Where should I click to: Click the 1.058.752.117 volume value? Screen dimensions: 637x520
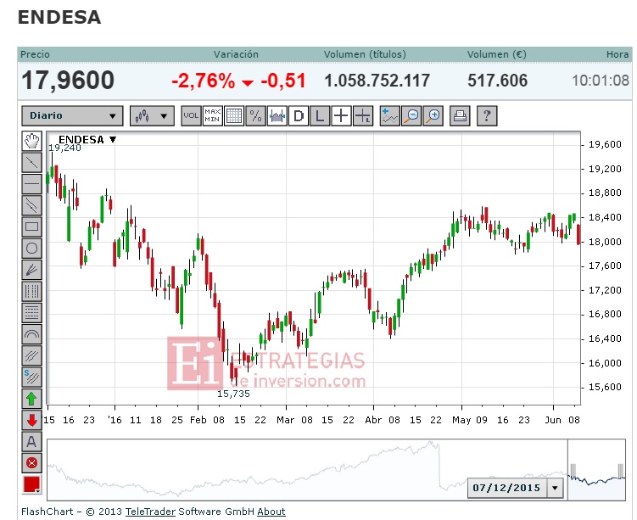point(377,81)
